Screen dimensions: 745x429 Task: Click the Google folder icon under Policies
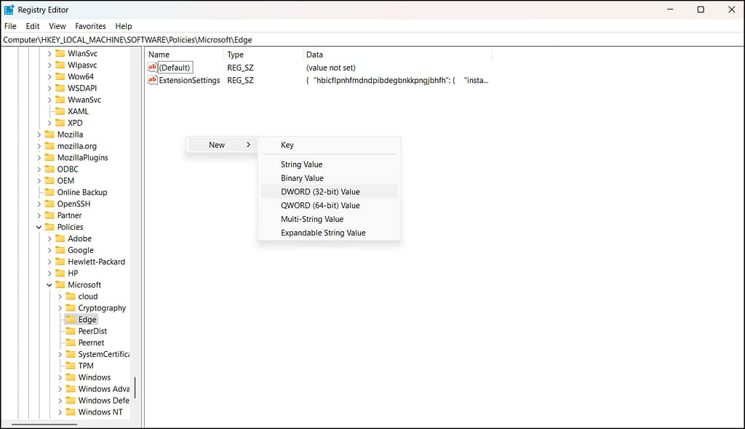(60, 250)
